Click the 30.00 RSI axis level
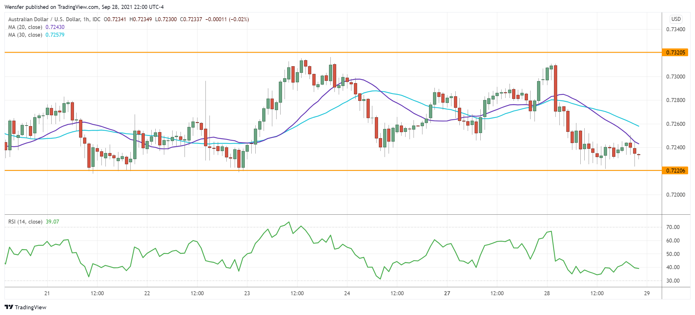The image size is (695, 315). [673, 281]
